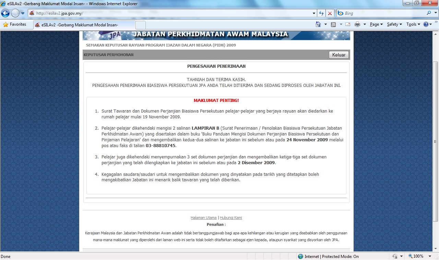Click the browser Back arrow button
Viewport: 439px width, 260px height.
pyautogui.click(x=5, y=13)
